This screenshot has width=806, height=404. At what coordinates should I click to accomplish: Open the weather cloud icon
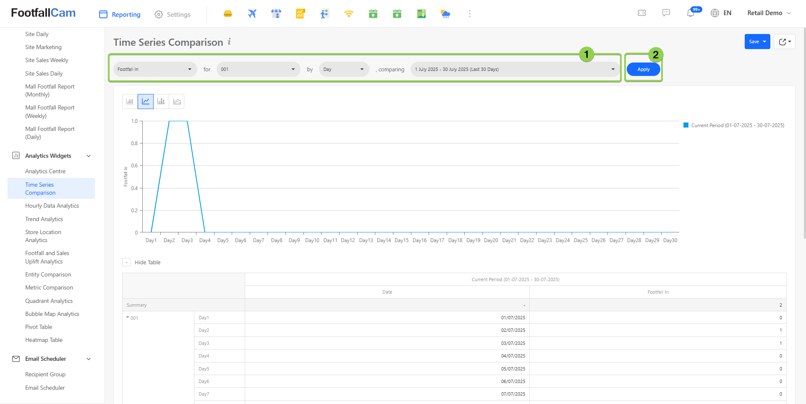click(x=445, y=14)
